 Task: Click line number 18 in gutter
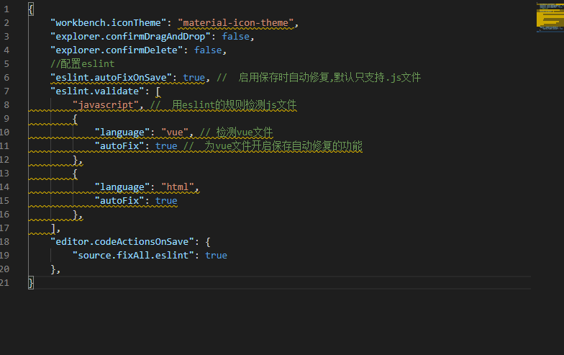click(4, 242)
